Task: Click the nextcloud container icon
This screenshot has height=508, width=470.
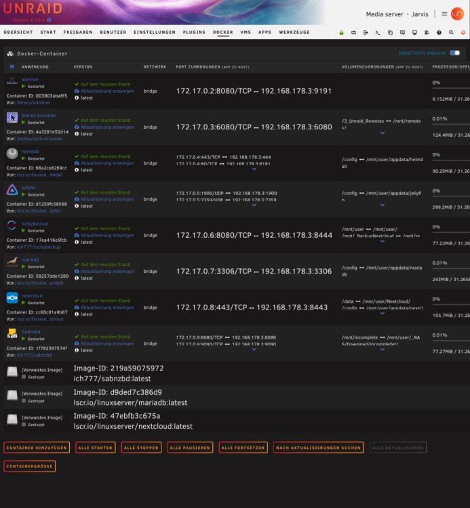Action: (12, 297)
